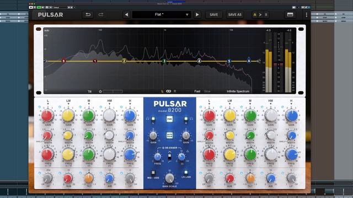This screenshot has height=198, width=353.
Task: Click left channel orange TILT knob
Action: 89,178
